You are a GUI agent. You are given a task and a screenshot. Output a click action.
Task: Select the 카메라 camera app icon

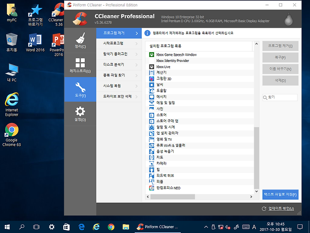[152, 164]
